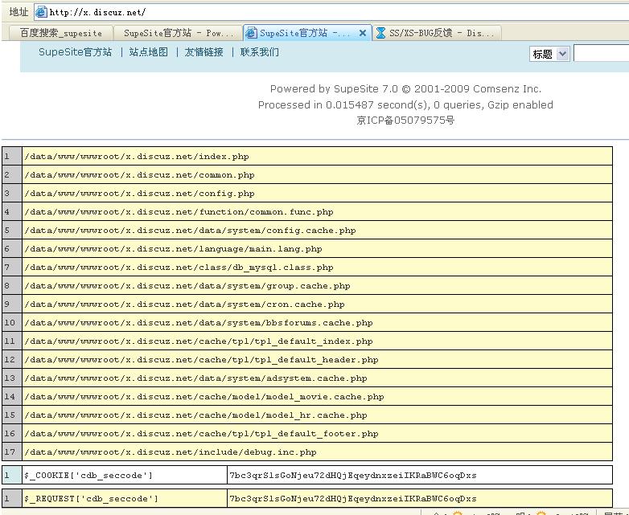Switch to the 百度搜索_supesite tab
Image resolution: width=629 pixels, height=515 pixels.
tap(60, 33)
